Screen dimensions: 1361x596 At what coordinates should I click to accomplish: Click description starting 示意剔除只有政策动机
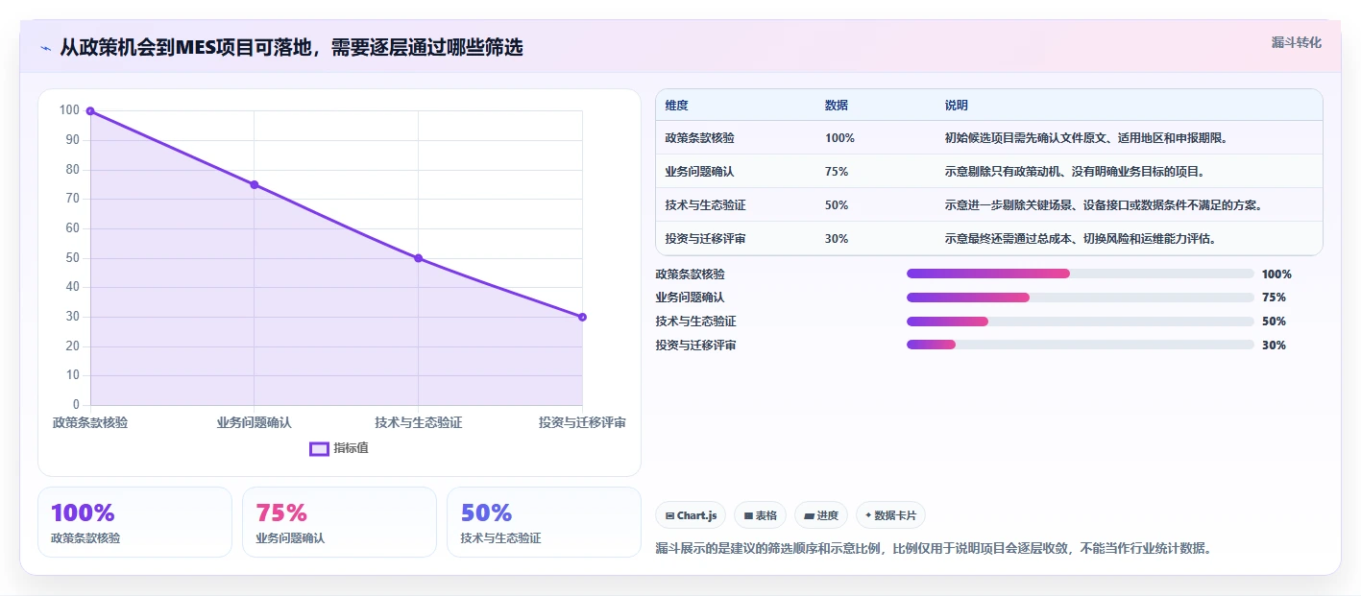click(1075, 172)
